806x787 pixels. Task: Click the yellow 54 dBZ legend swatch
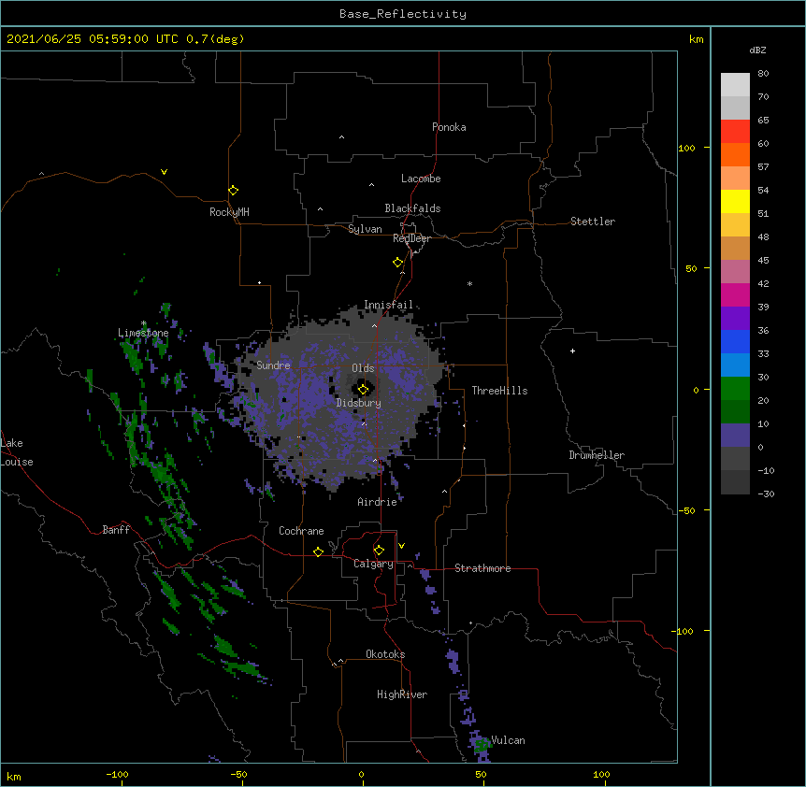[735, 201]
